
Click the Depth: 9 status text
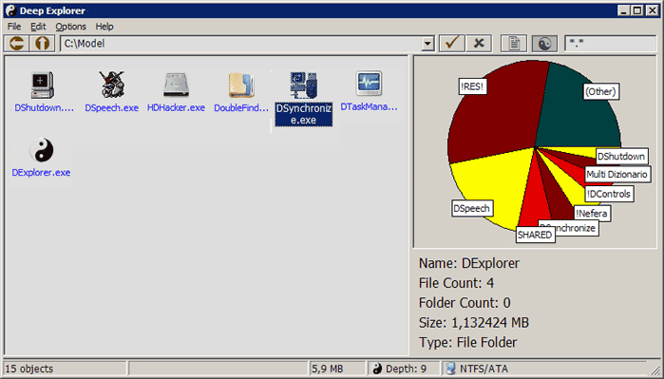point(407,369)
